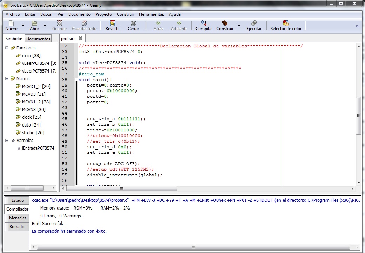Select vLeerPCF8574 [35] function symbol
This screenshot has height=253, width=365.
39,63
